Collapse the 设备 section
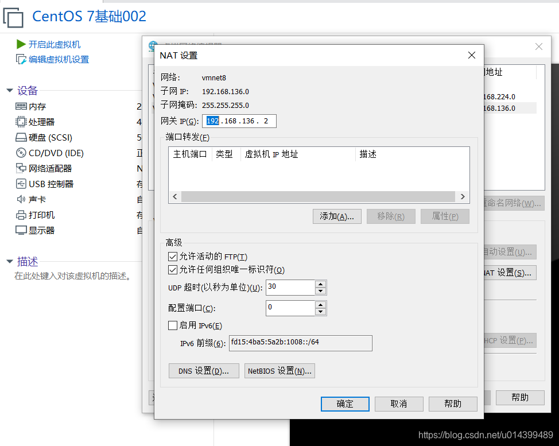This screenshot has height=446, width=559. tap(10, 91)
